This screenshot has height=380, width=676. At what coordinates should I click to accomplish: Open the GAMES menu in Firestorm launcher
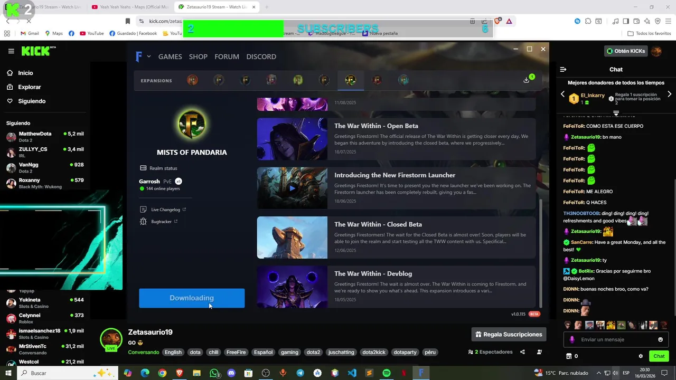(170, 56)
